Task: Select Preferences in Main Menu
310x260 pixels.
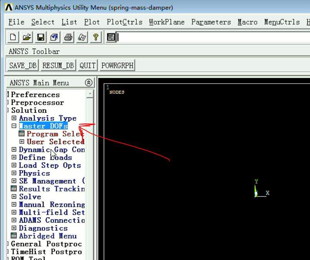Action: pyautogui.click(x=35, y=95)
